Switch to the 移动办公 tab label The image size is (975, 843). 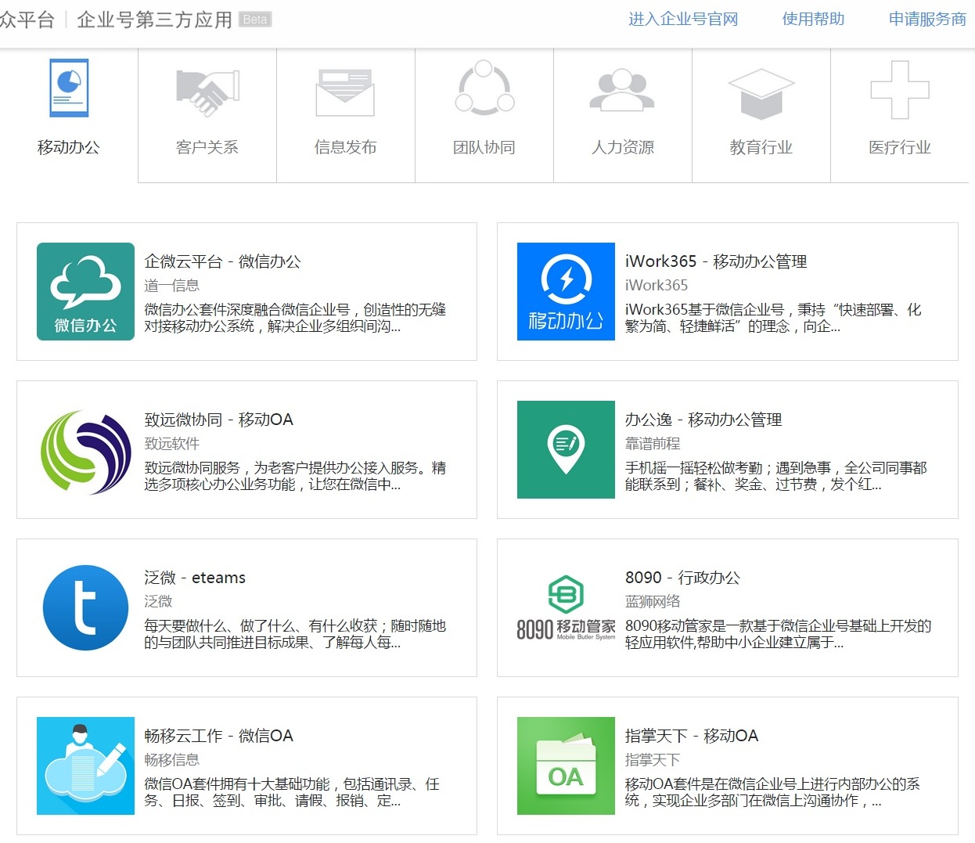coord(69,147)
